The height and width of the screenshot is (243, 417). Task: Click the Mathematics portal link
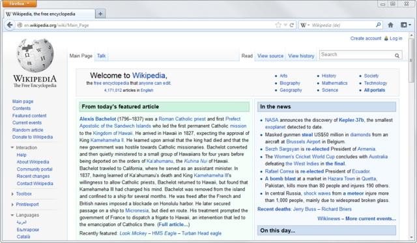[334, 83]
